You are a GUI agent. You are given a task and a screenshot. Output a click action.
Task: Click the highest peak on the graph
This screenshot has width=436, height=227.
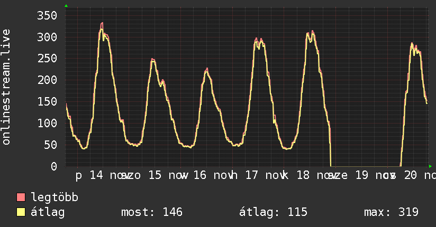click(x=102, y=24)
